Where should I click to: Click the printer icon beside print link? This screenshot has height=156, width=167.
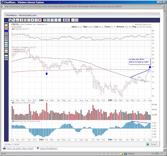(4, 148)
